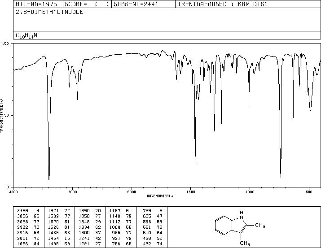Select the 1300 peak table row
This screenshot has height=248, width=321.
tap(90, 233)
